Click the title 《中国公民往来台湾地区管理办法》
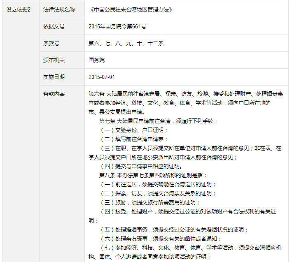292x262 pixels. click(131, 9)
